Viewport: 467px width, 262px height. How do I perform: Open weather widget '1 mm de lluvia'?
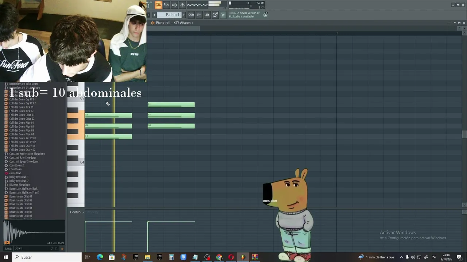pyautogui.click(x=376, y=257)
